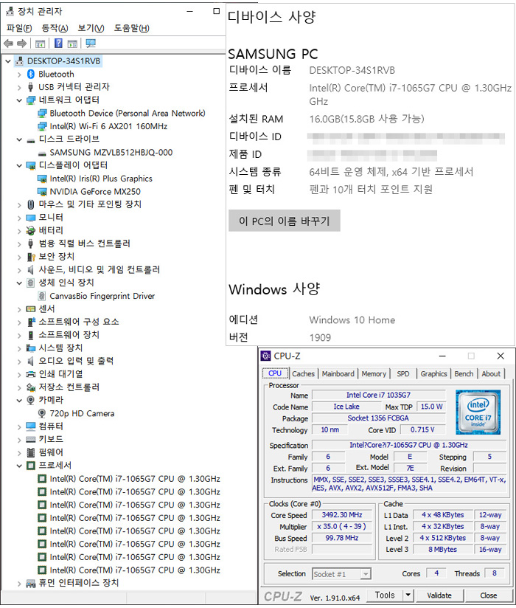Click the 배터리 category icon

tap(31, 231)
